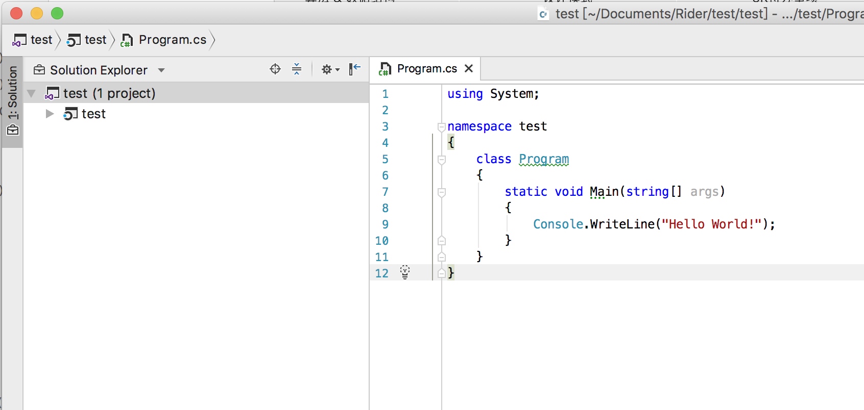864x410 pixels.
Task: Click the window title file icon
Action: tap(543, 14)
